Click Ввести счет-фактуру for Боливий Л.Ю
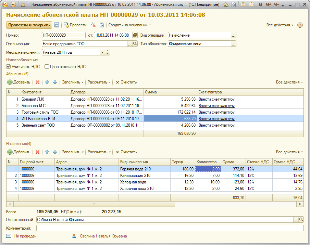This screenshot has width=310, height=245. (216, 99)
